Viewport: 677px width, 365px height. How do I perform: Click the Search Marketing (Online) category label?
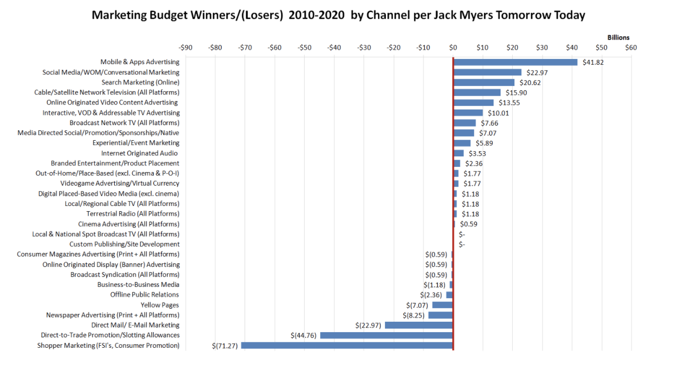[x=140, y=82]
